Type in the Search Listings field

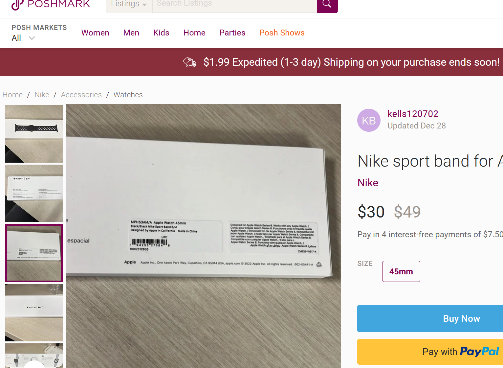[234, 5]
